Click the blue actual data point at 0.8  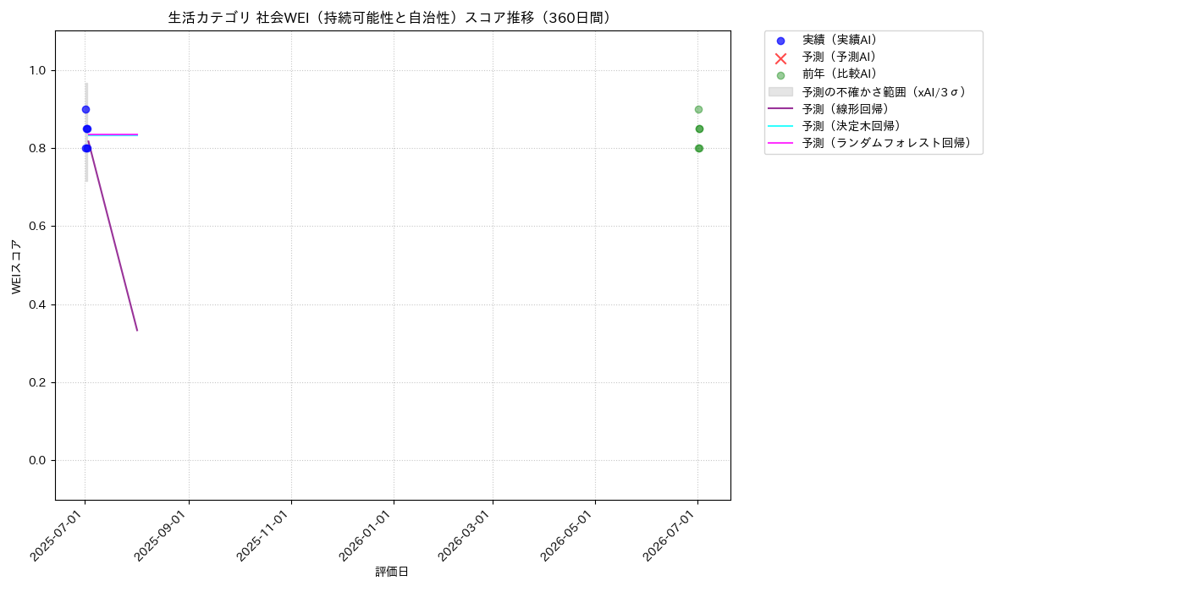pos(86,148)
